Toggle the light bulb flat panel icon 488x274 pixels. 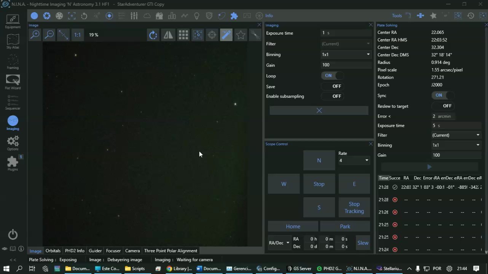[196, 16]
